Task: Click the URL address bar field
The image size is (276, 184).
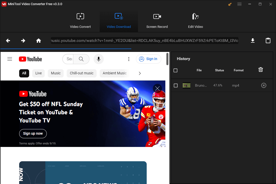Action: [144, 41]
